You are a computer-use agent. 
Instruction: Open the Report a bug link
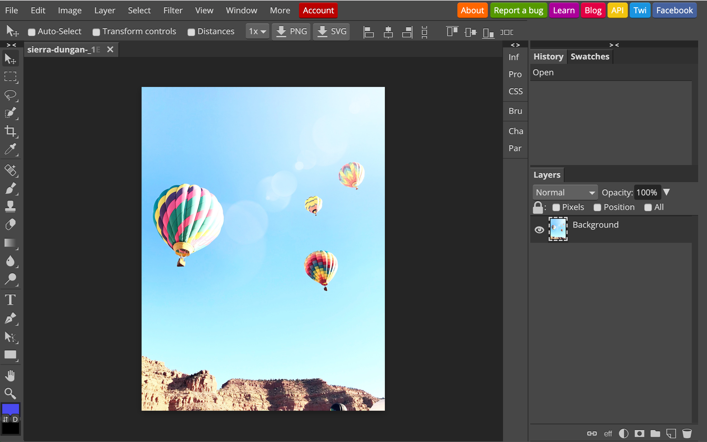[519, 10]
